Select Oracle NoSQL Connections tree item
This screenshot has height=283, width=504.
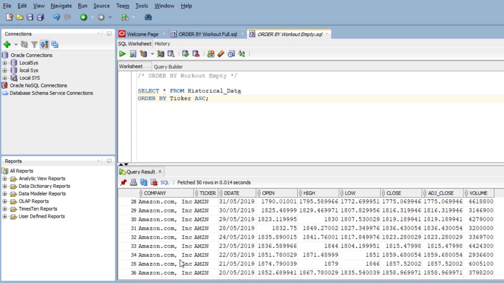[x=38, y=86]
